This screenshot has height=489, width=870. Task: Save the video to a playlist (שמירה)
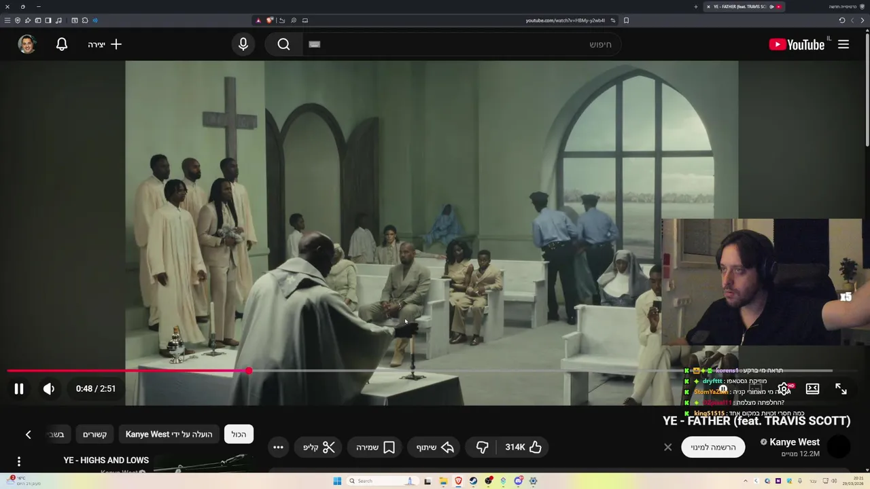coord(376,447)
